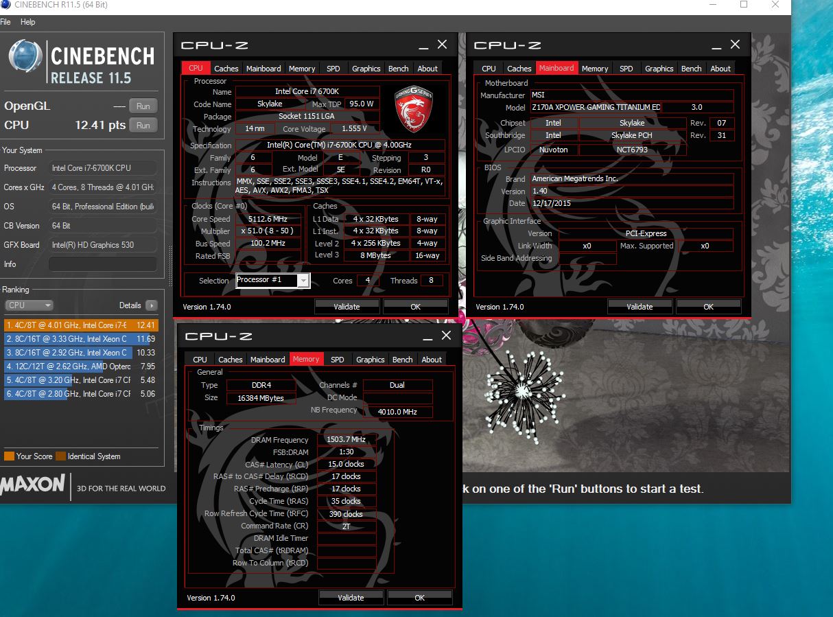Switch to CPU tab in Mainboard window
This screenshot has height=617, width=833.
point(489,69)
